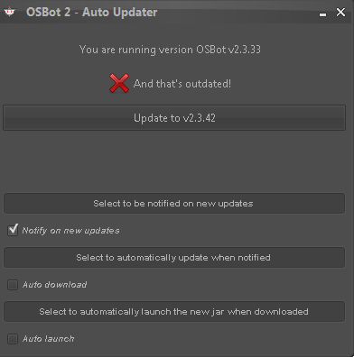Click the 'Notify on new updates' label text
Screen dimensions: 354x357
coord(70,231)
